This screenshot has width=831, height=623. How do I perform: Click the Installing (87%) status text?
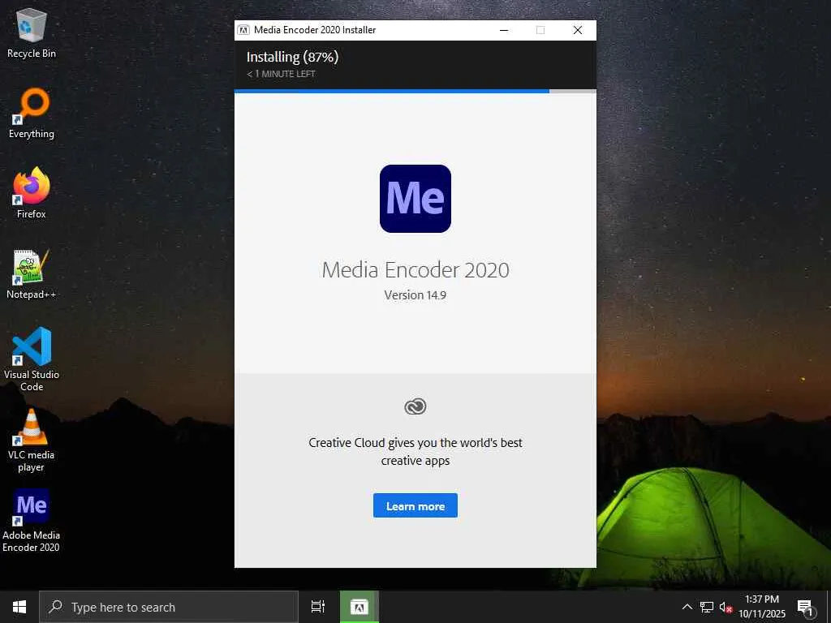pyautogui.click(x=292, y=58)
